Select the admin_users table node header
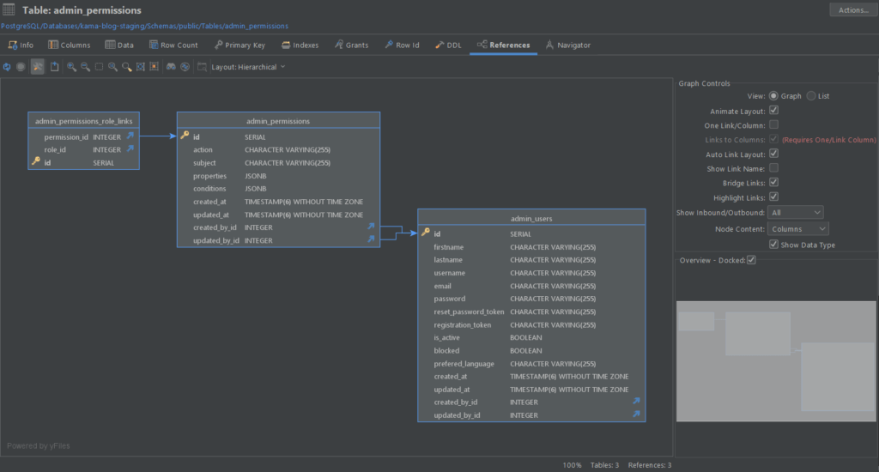The image size is (879, 472). click(x=531, y=218)
